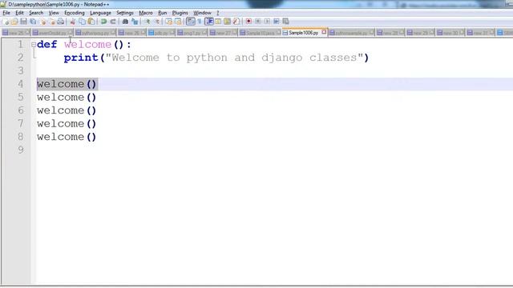Screen dimensions: 513x288
Task: Click the Replace toolbar icon
Action: click(x=135, y=22)
